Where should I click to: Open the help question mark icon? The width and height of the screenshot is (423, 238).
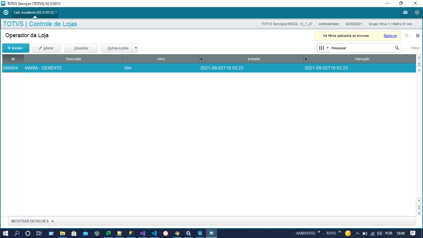417,12
